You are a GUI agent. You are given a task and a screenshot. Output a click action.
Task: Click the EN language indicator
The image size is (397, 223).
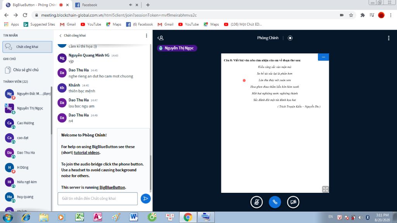click(x=331, y=217)
